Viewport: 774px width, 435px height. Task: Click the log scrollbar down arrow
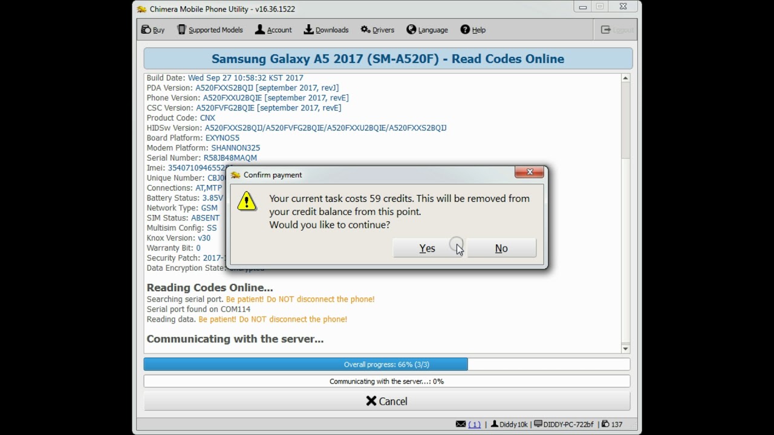pos(625,349)
